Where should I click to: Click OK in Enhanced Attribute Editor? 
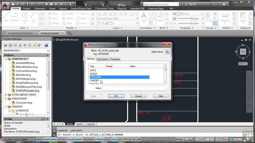pos(116,96)
